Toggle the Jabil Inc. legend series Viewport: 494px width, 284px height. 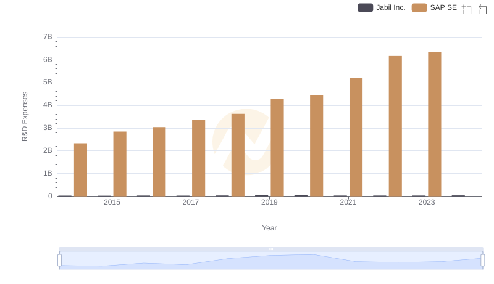[x=381, y=7]
